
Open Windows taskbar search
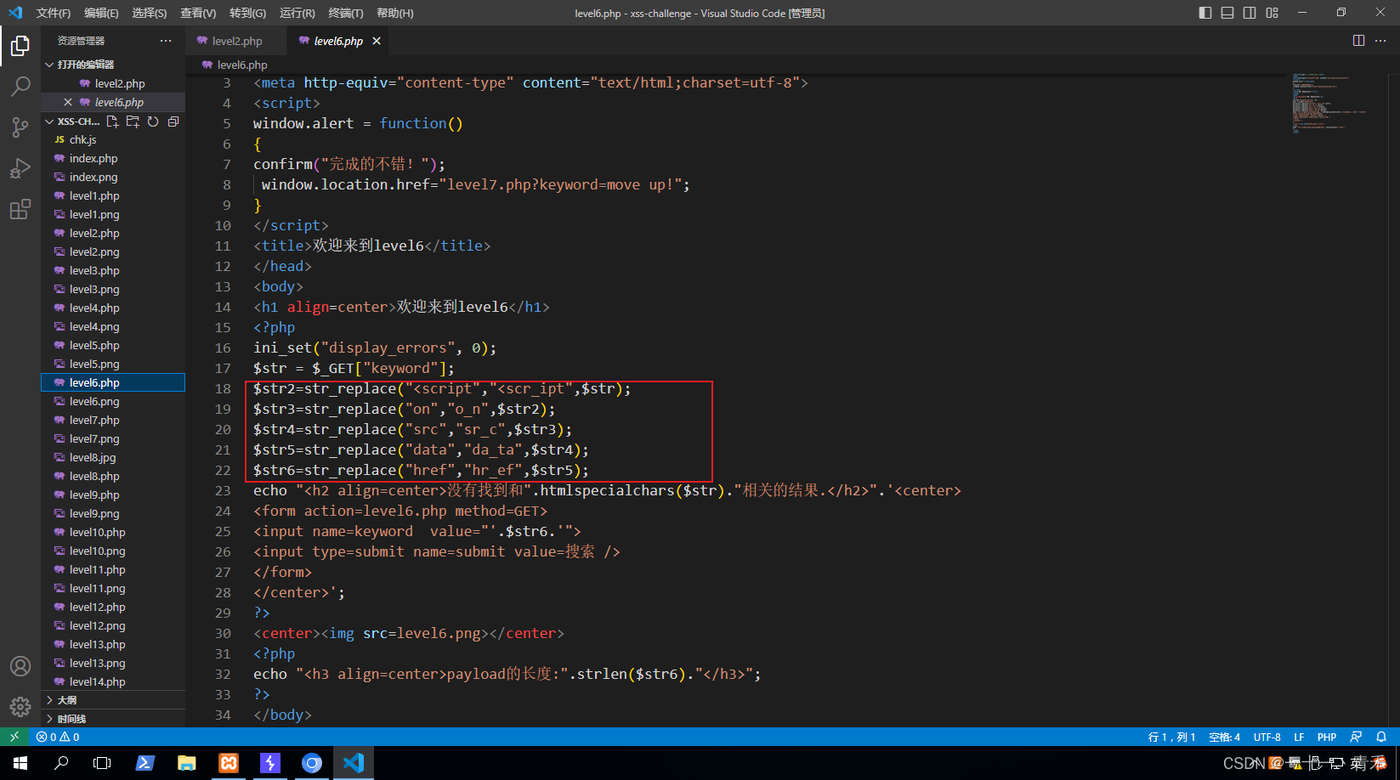61,763
